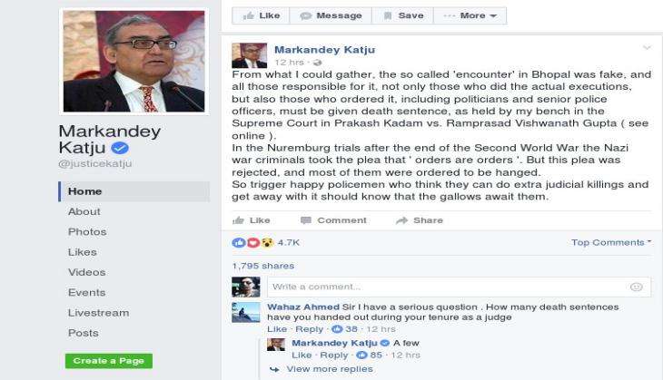Open emoji picker in comment box

point(636,287)
